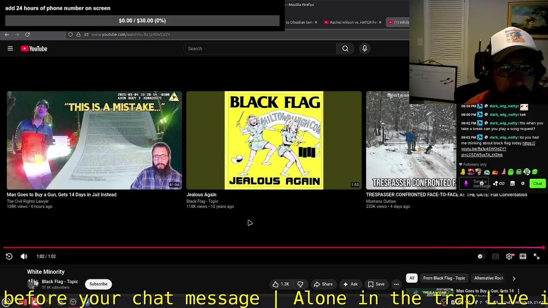Image resolution: width=548 pixels, height=308 pixels.
Task: Select From Black Flag - Topic chip
Action: (444, 278)
